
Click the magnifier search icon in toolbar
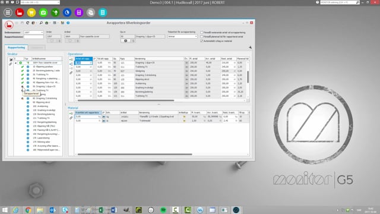click(41, 23)
